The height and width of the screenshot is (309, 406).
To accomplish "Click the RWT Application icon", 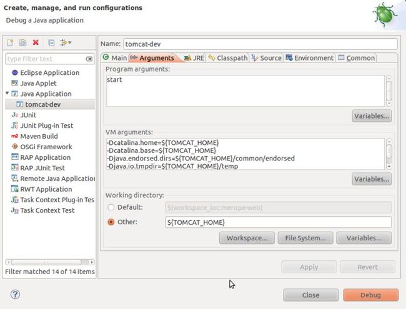I will [x=15, y=189].
